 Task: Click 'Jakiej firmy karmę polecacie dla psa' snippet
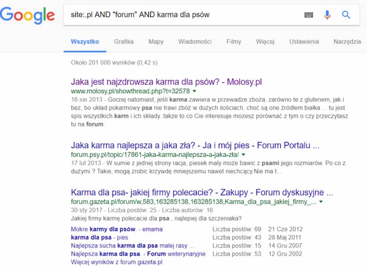pyautogui.click(x=157, y=219)
